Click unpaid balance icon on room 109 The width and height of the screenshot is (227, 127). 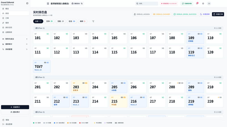point(199,34)
